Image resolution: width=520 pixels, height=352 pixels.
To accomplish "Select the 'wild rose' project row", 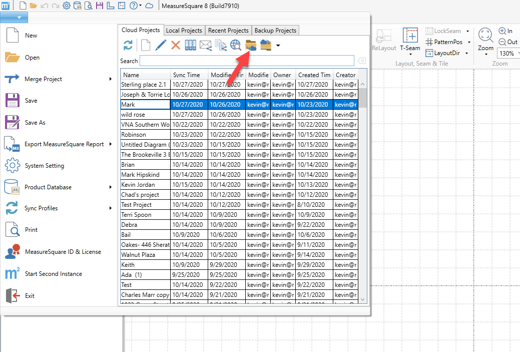I will pos(239,115).
